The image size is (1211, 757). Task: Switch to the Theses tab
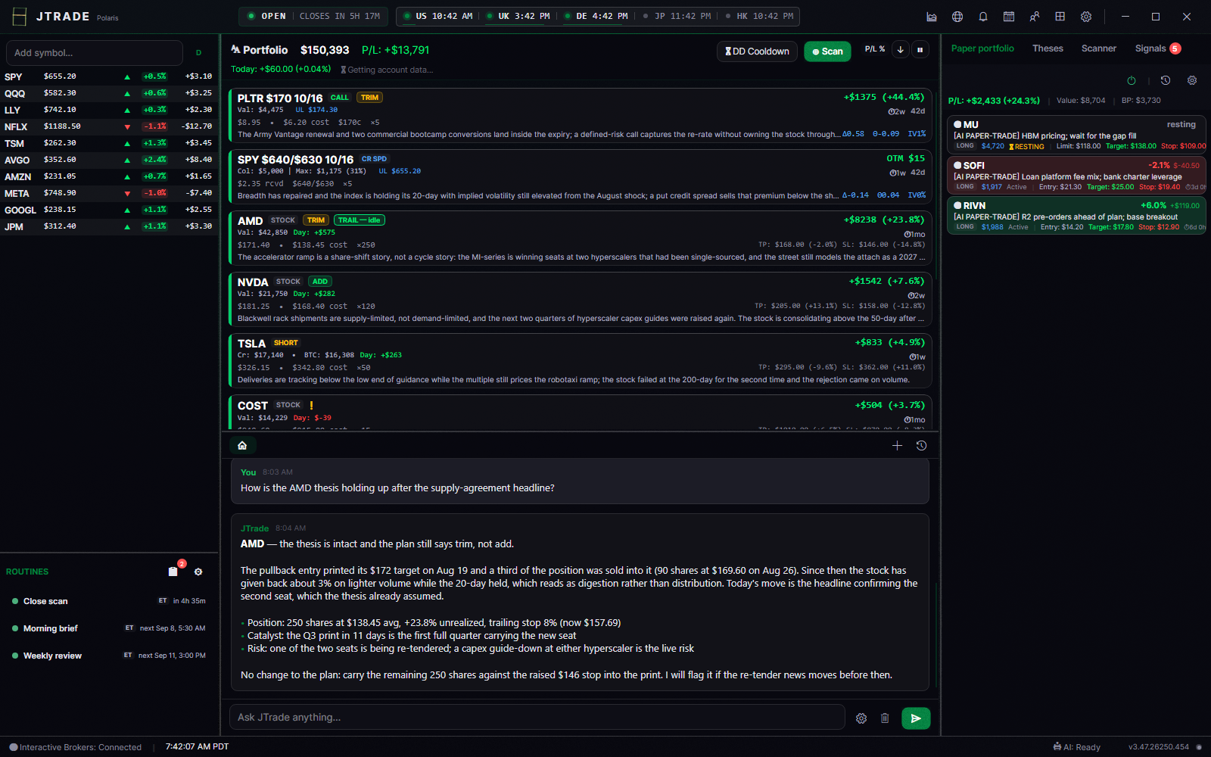[x=1048, y=48]
